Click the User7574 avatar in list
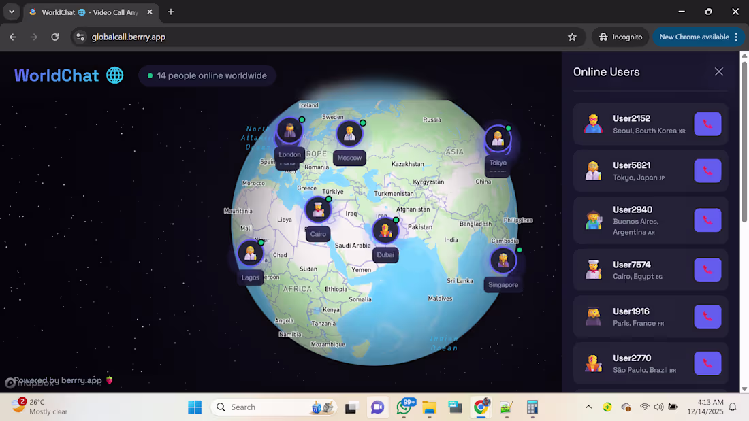This screenshot has width=749, height=421. [593, 270]
